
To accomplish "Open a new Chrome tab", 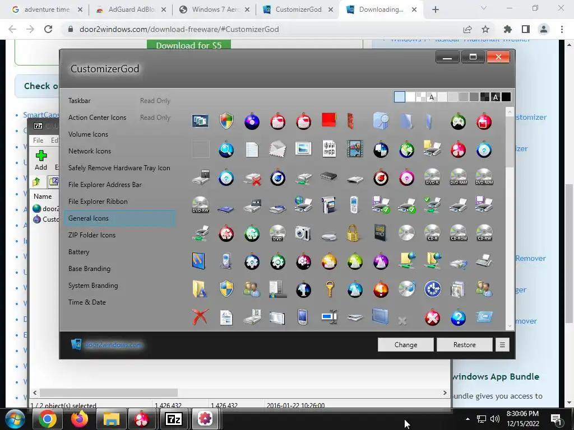I will pos(435,10).
